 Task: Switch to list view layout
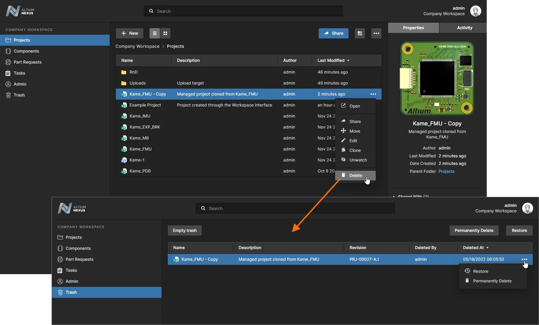click(x=155, y=33)
